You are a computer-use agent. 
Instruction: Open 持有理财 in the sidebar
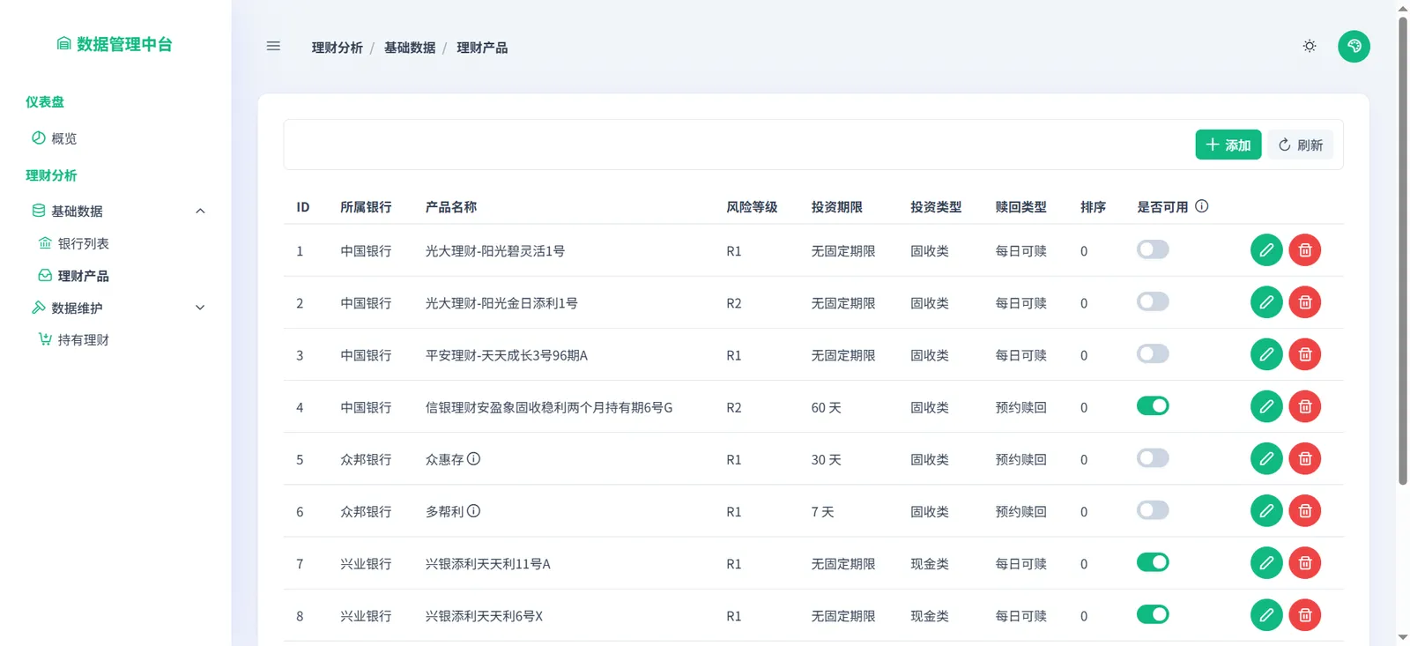click(74, 339)
